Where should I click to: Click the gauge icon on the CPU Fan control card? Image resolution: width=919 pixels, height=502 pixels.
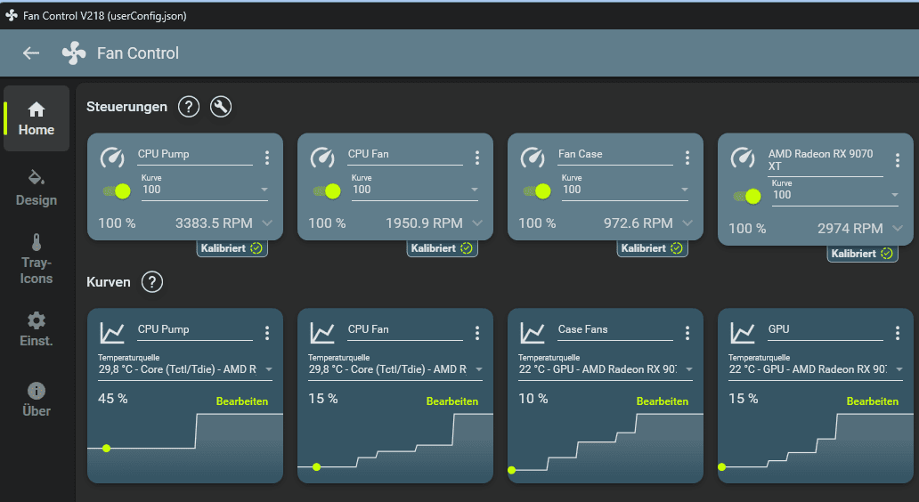pyautogui.click(x=322, y=157)
